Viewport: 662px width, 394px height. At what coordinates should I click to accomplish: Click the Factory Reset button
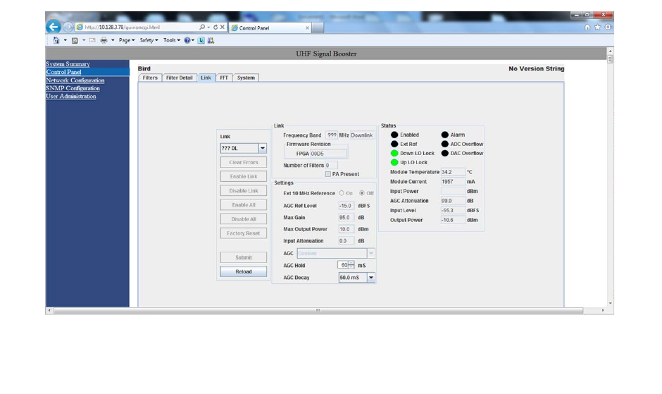243,233
